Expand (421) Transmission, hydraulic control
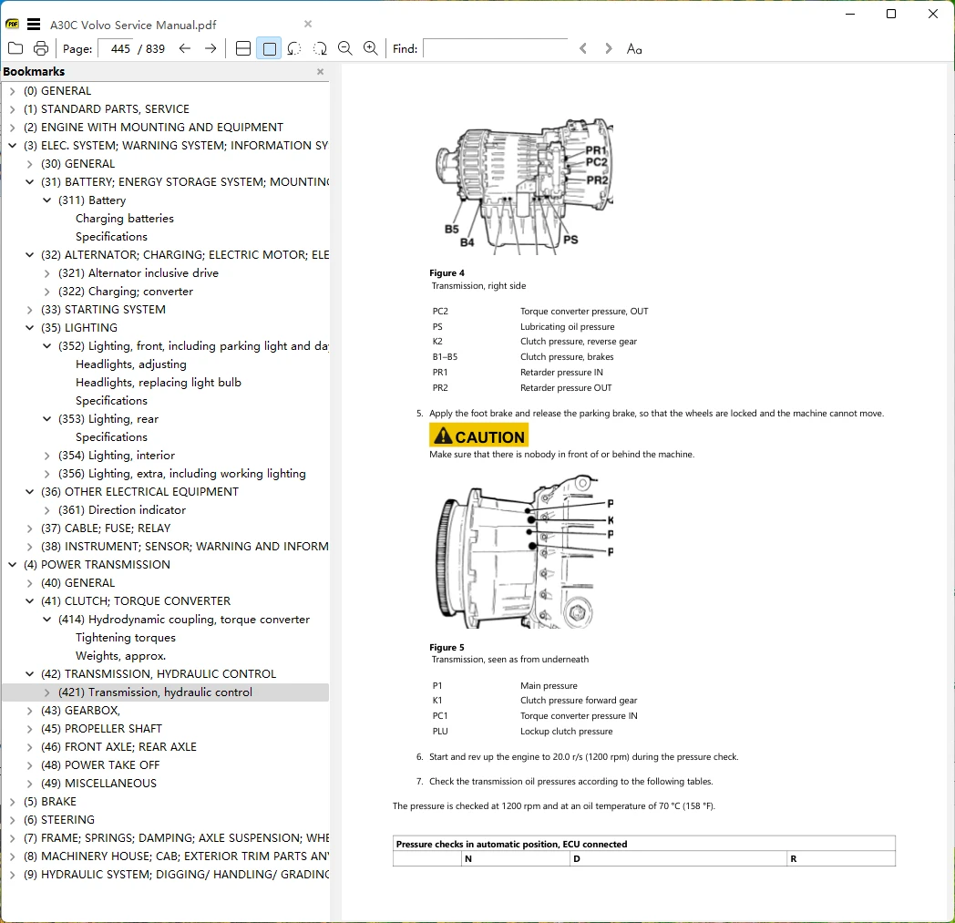The width and height of the screenshot is (955, 923). tap(46, 692)
